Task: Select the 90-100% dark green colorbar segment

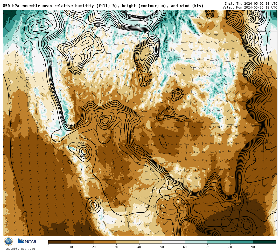Action: pos(264,242)
